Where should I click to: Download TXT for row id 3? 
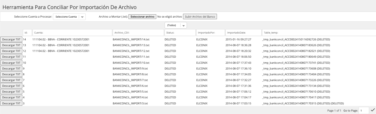click(x=11, y=103)
